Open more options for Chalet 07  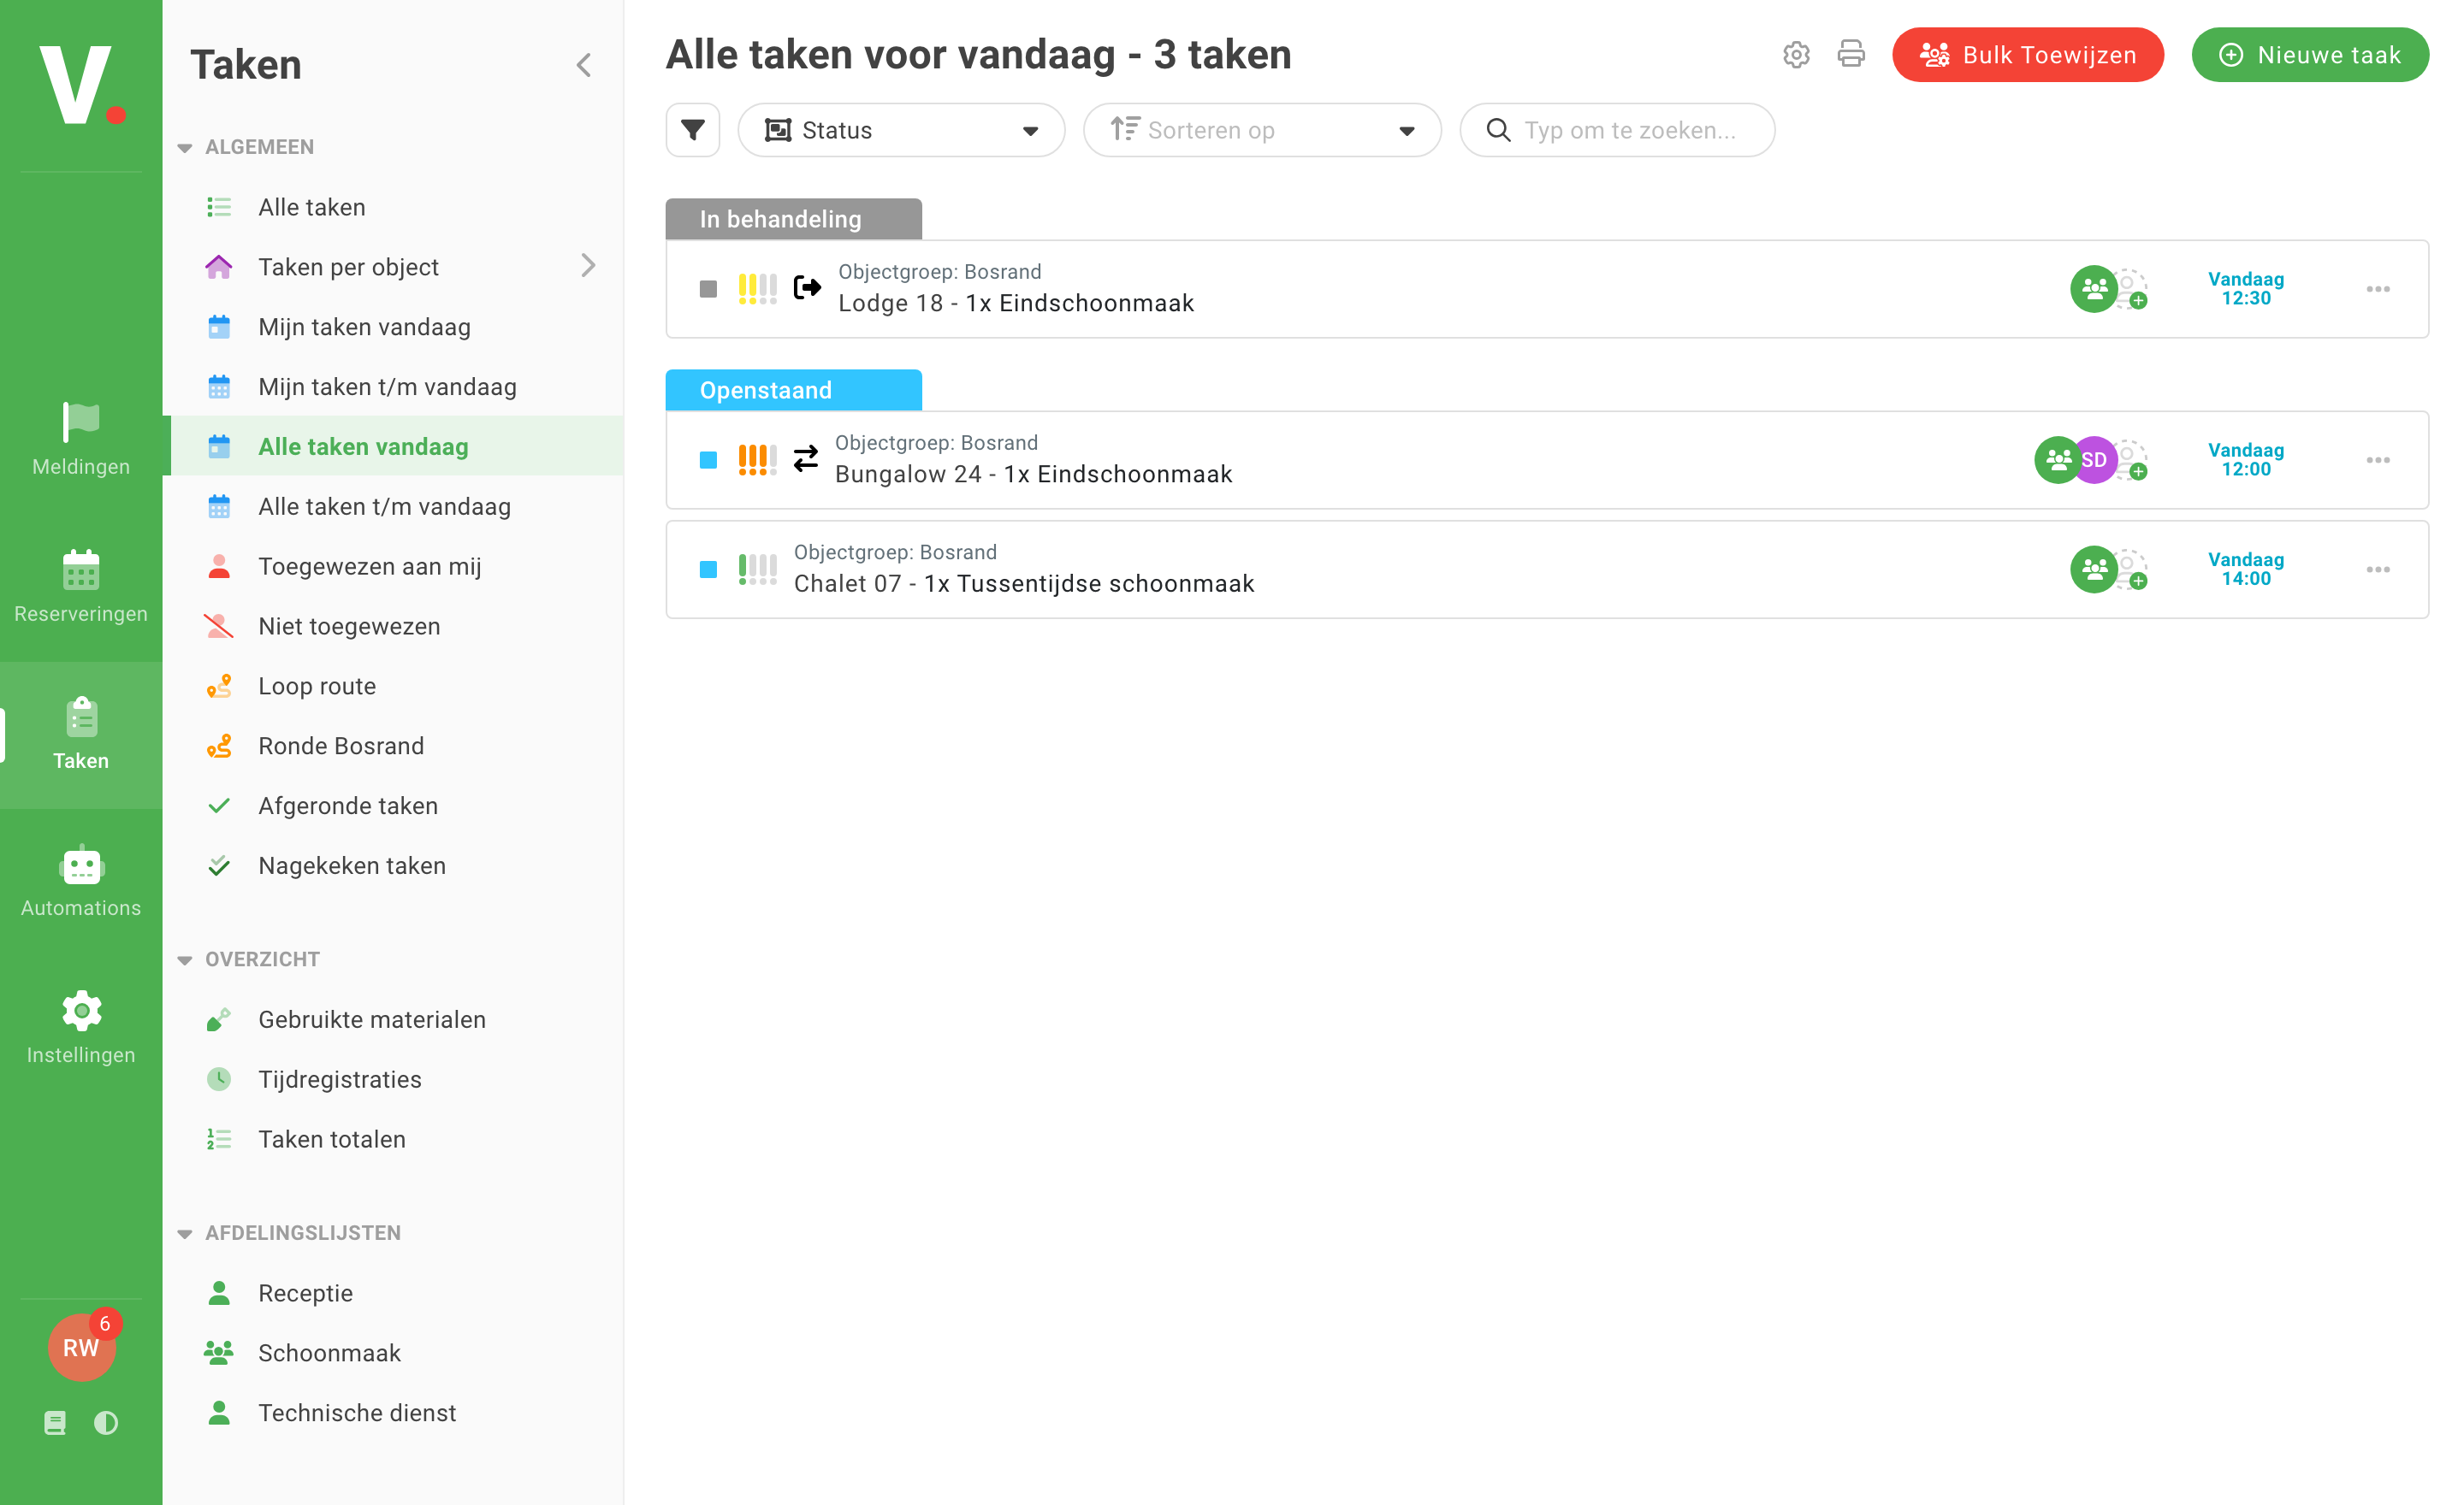pos(2378,570)
